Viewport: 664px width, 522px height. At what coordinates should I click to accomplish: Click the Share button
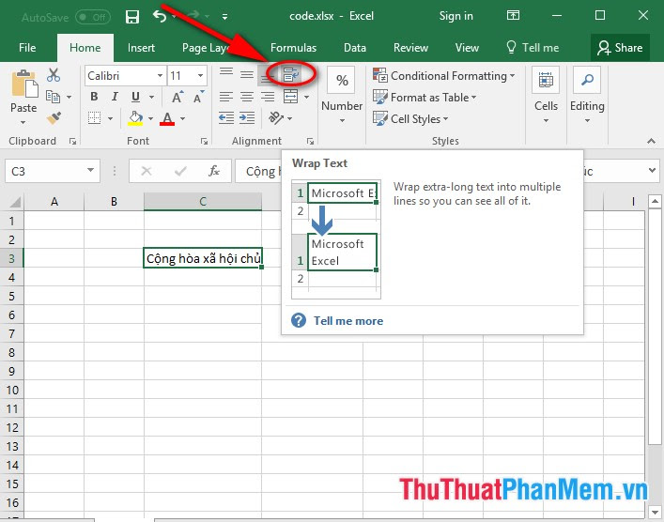[x=620, y=48]
